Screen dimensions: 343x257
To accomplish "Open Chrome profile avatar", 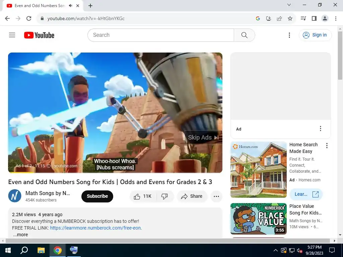I will tap(325, 18).
